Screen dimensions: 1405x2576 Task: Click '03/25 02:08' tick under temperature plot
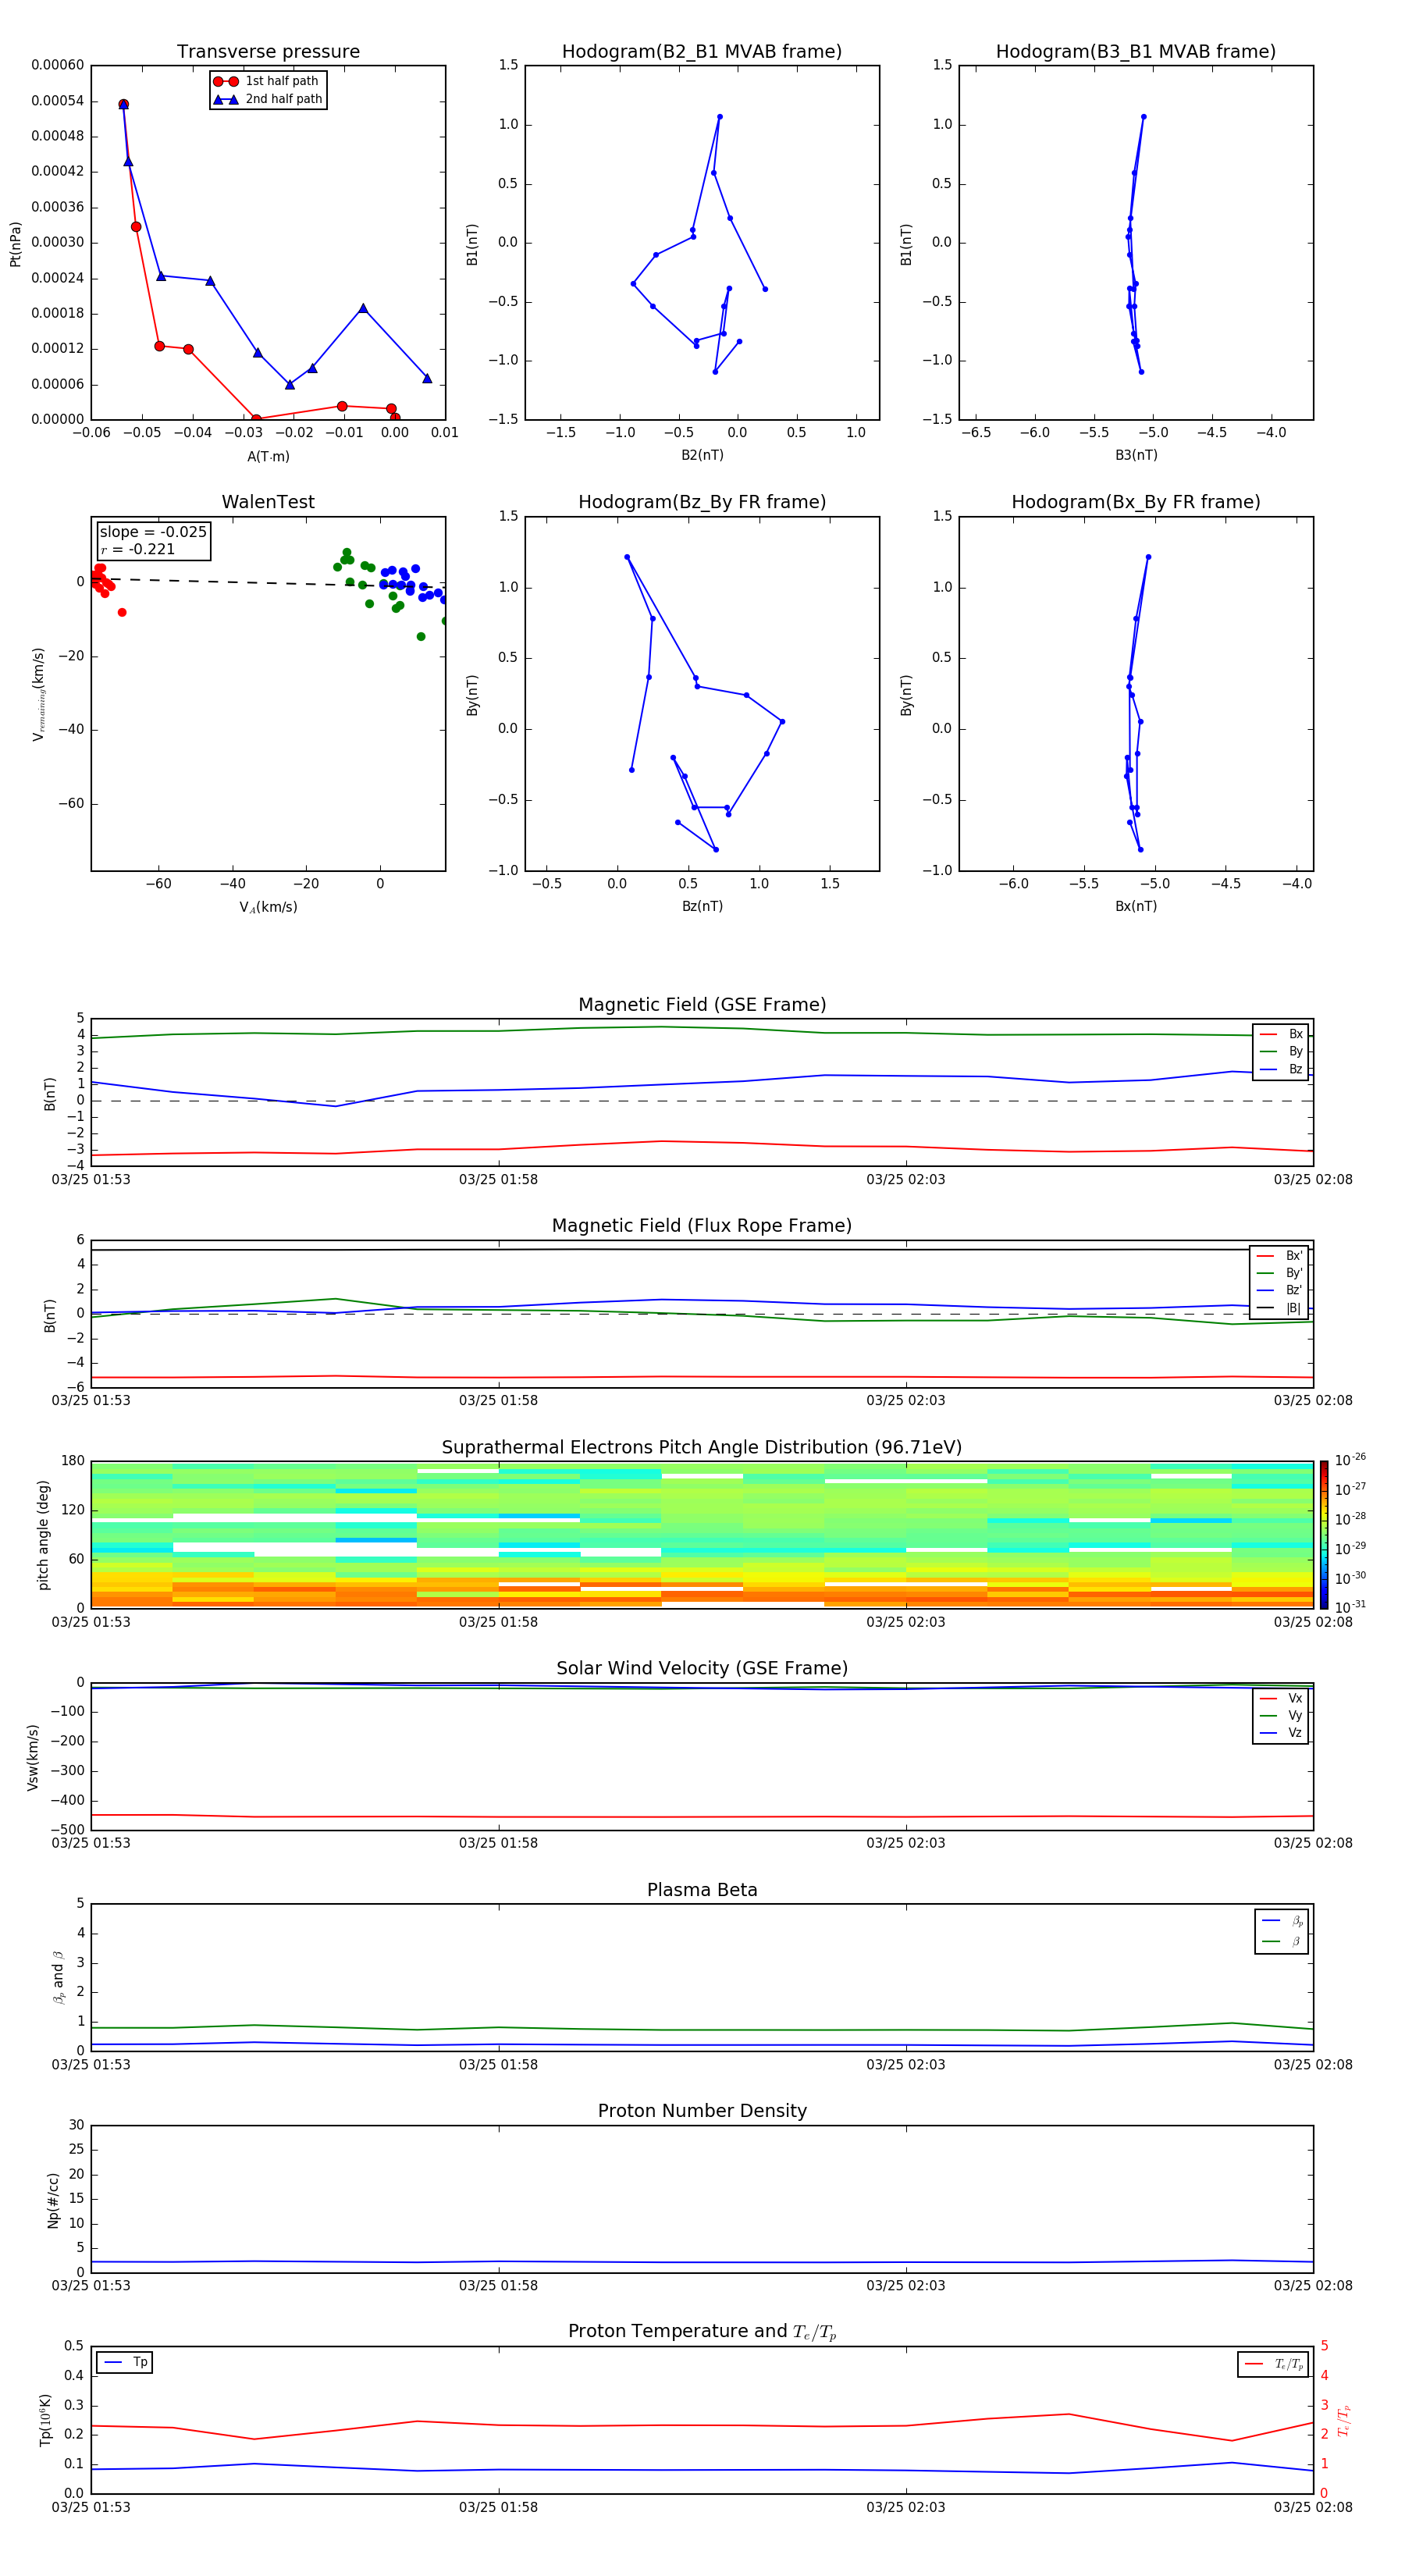pyautogui.click(x=1313, y=2507)
